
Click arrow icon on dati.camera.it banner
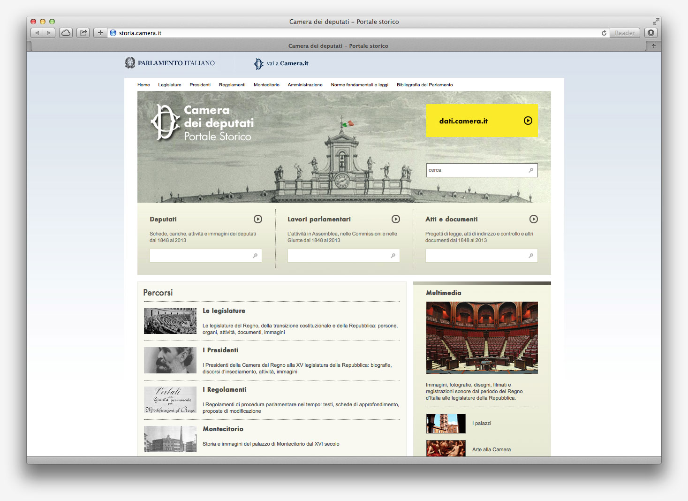click(x=528, y=121)
